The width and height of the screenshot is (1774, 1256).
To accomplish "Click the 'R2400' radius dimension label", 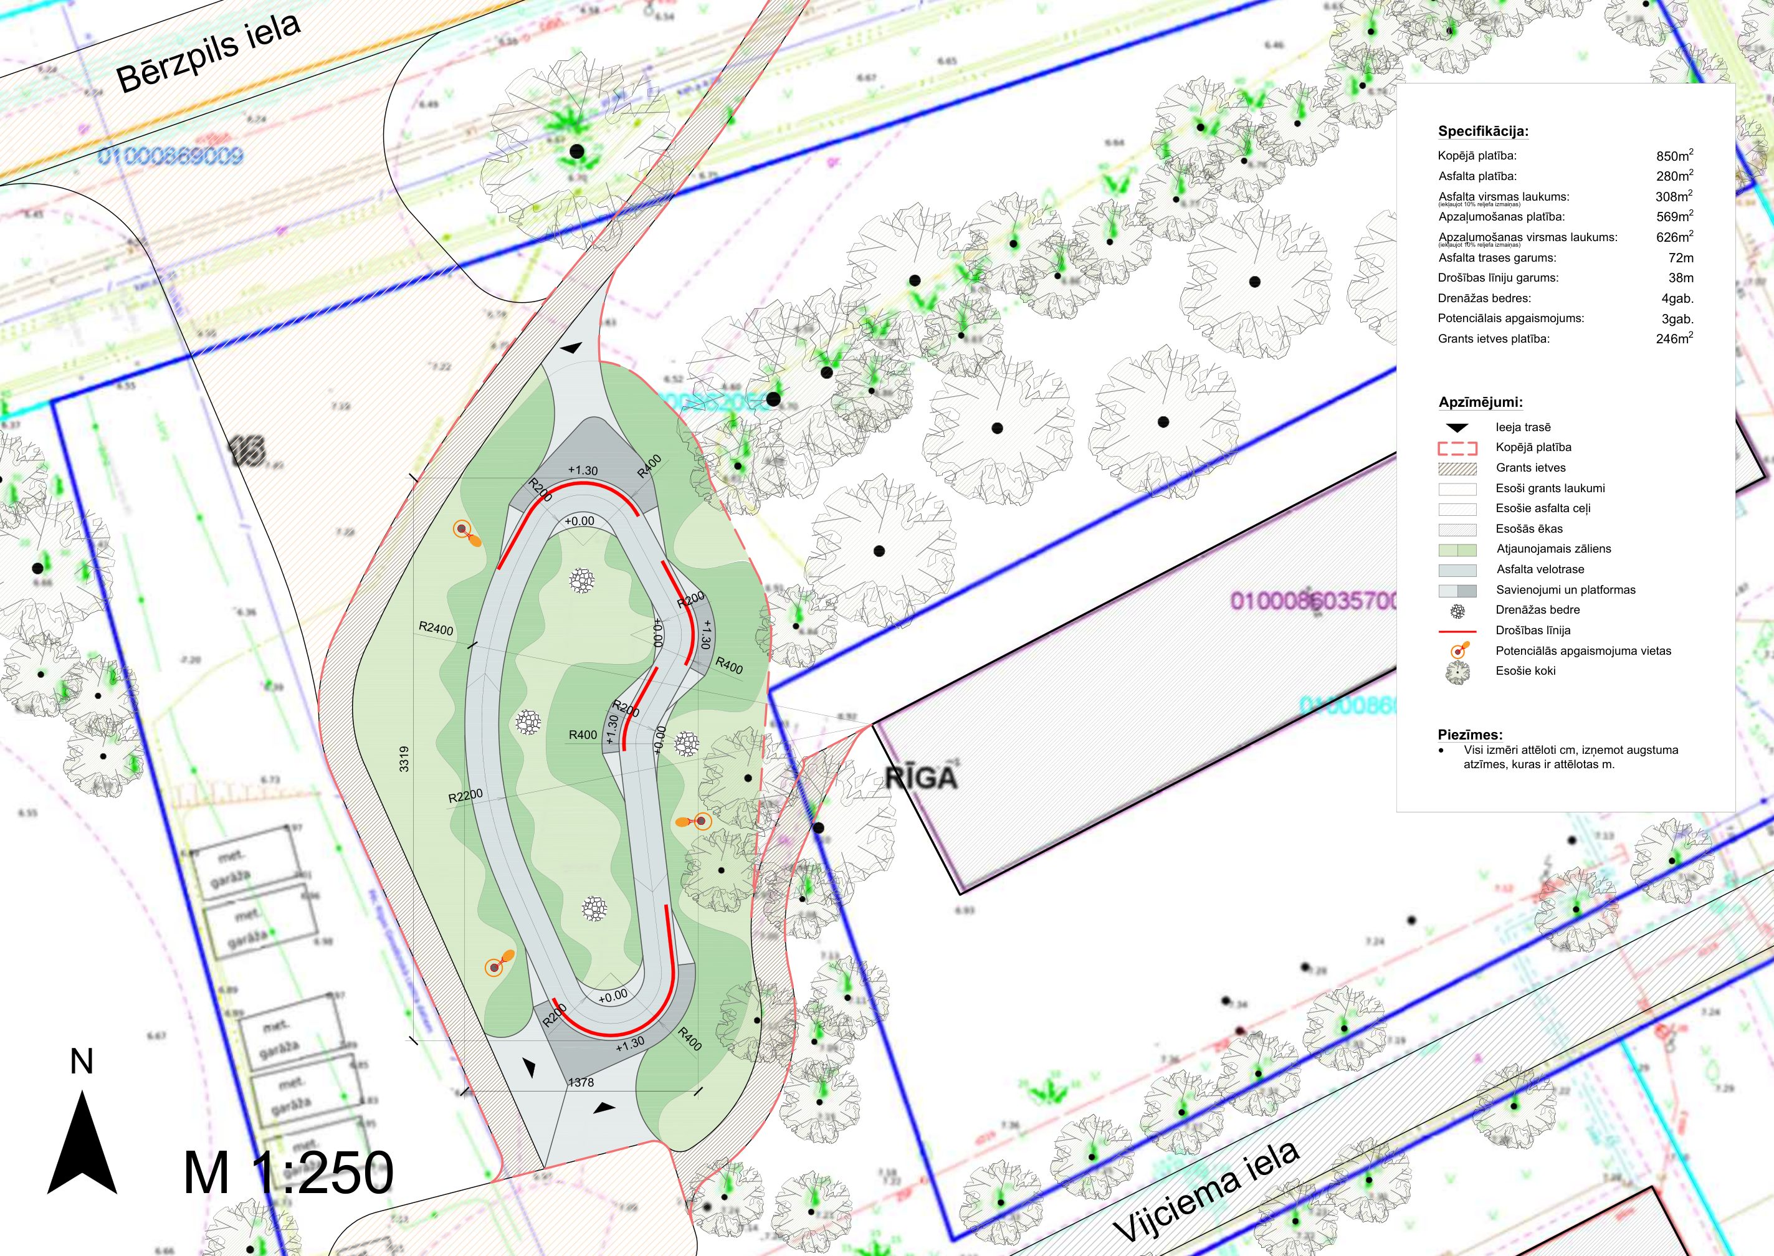I will (x=436, y=628).
